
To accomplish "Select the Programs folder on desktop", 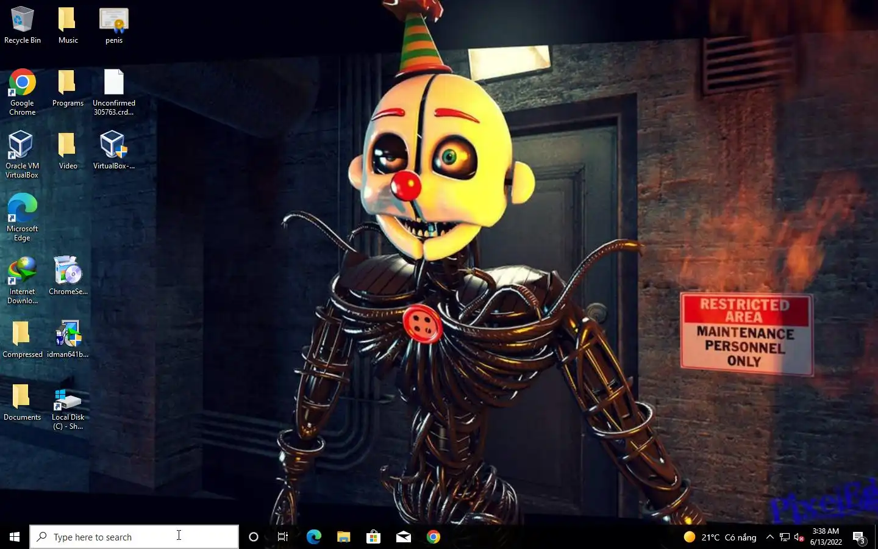I will click(x=68, y=88).
